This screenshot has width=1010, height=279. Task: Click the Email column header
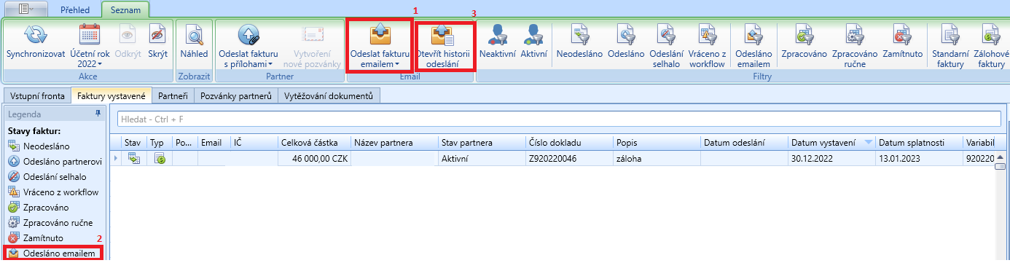click(214, 142)
